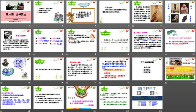The image size is (196, 112).
Task: Select slide 14 with the 小知识 leaf header
Action: (x=48, y=69)
